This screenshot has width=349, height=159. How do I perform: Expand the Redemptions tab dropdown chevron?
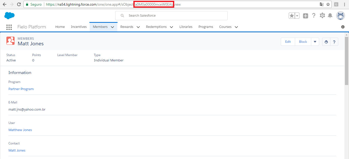click(x=171, y=27)
